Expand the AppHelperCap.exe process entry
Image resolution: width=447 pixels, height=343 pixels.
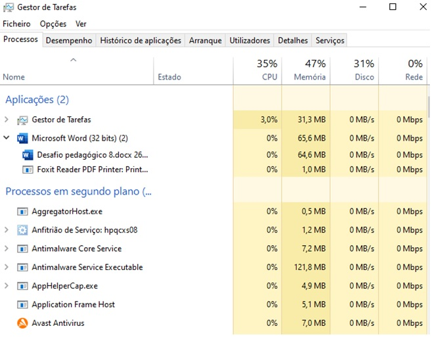[7, 286]
